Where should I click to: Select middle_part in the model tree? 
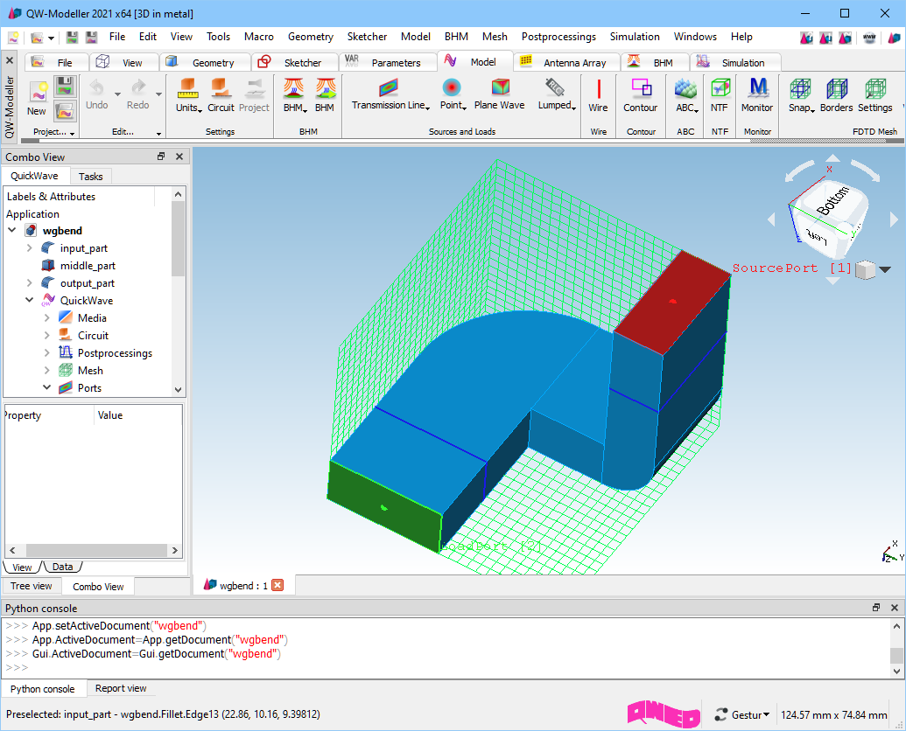point(88,266)
